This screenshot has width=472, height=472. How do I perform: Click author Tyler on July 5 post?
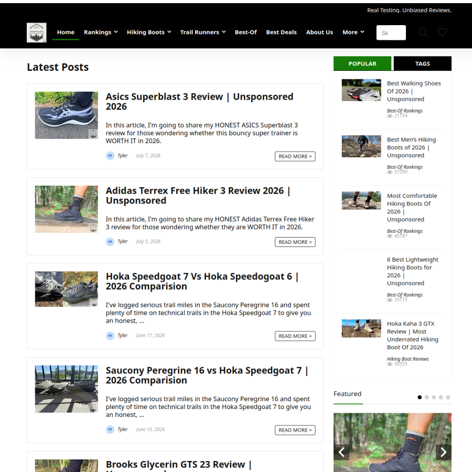pos(123,241)
